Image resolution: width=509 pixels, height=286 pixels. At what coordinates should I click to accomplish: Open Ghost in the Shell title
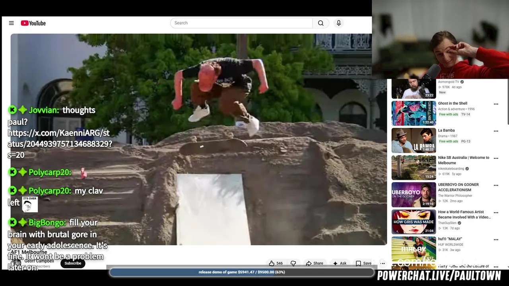pos(453,103)
